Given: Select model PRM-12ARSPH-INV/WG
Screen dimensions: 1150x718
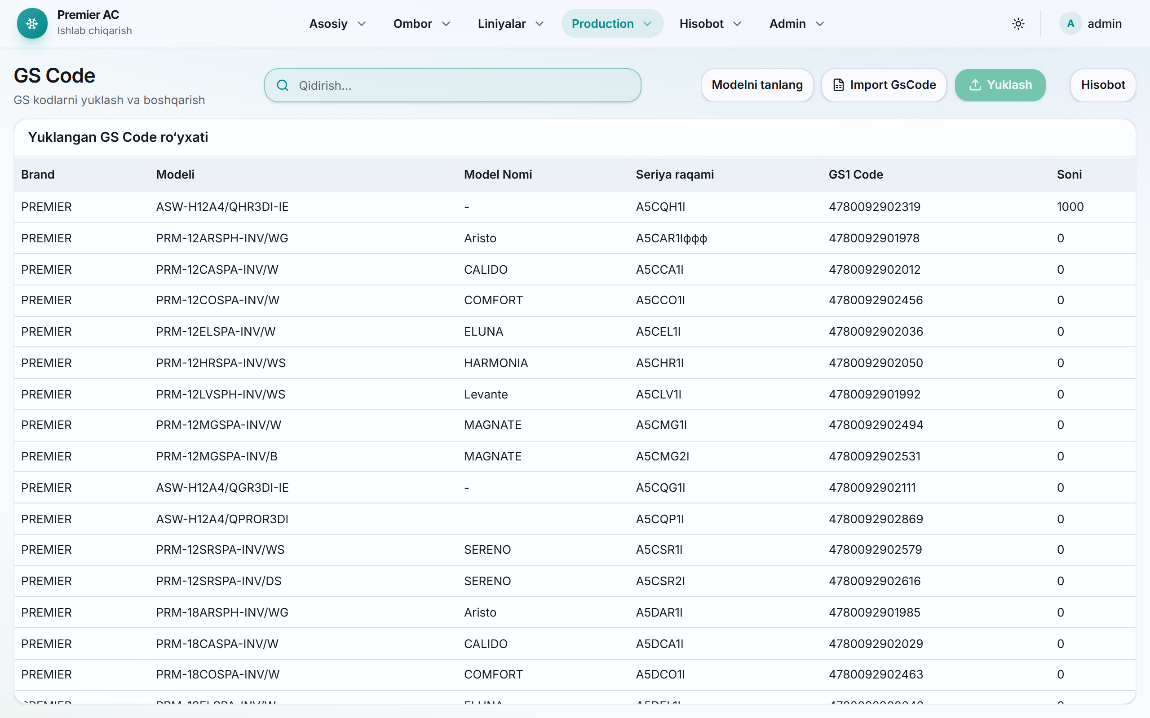Looking at the screenshot, I should [x=222, y=238].
